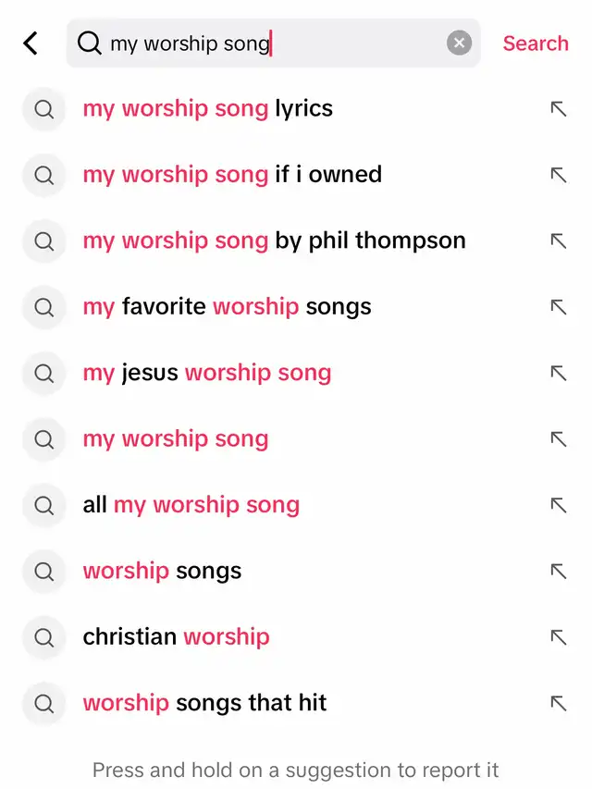This screenshot has height=789, width=592.
Task: Select the "worship songs" suggestion
Action: click(162, 572)
